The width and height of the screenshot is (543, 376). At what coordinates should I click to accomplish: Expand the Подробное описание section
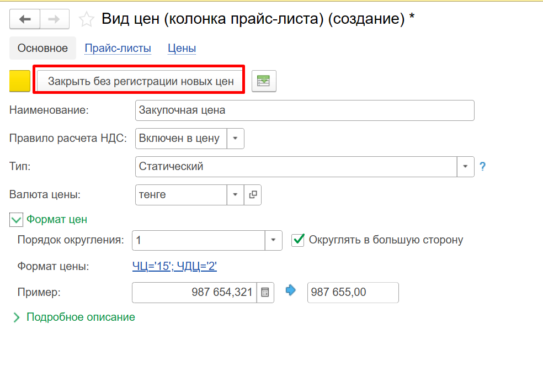[16, 317]
